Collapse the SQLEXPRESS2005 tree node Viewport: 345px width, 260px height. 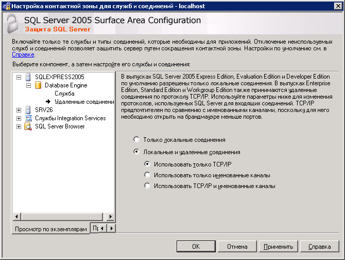pyautogui.click(x=19, y=77)
